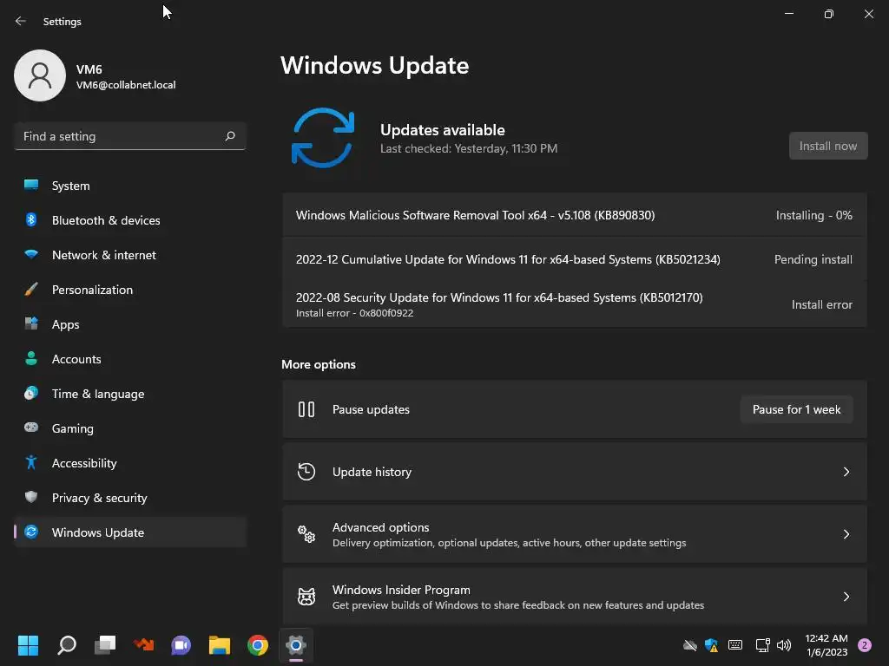Open the Windows Start menu
889x666 pixels.
[x=28, y=645]
